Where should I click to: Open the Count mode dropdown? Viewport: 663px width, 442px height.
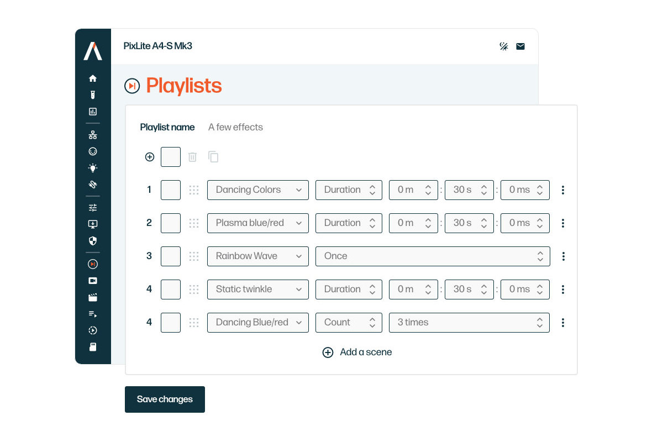pyautogui.click(x=349, y=323)
